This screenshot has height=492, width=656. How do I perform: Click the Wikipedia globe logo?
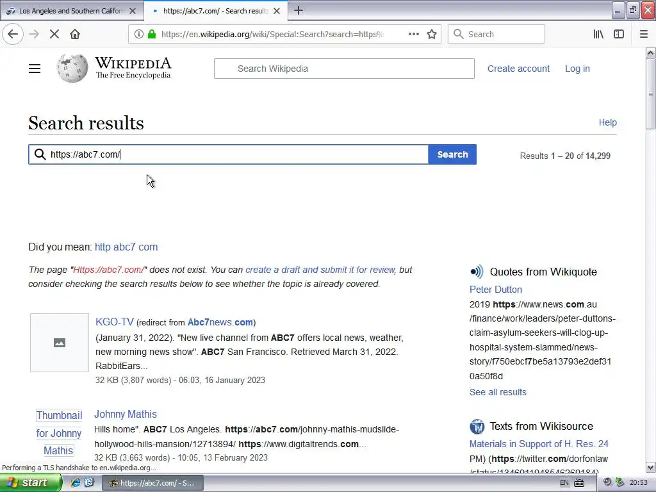click(72, 68)
